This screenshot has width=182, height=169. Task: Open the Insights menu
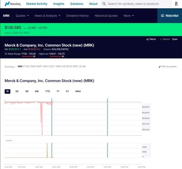(x=59, y=4)
